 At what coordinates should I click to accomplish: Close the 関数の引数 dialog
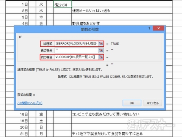(x=158, y=28)
